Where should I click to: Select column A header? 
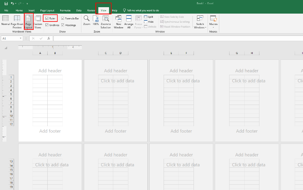tap(40, 53)
